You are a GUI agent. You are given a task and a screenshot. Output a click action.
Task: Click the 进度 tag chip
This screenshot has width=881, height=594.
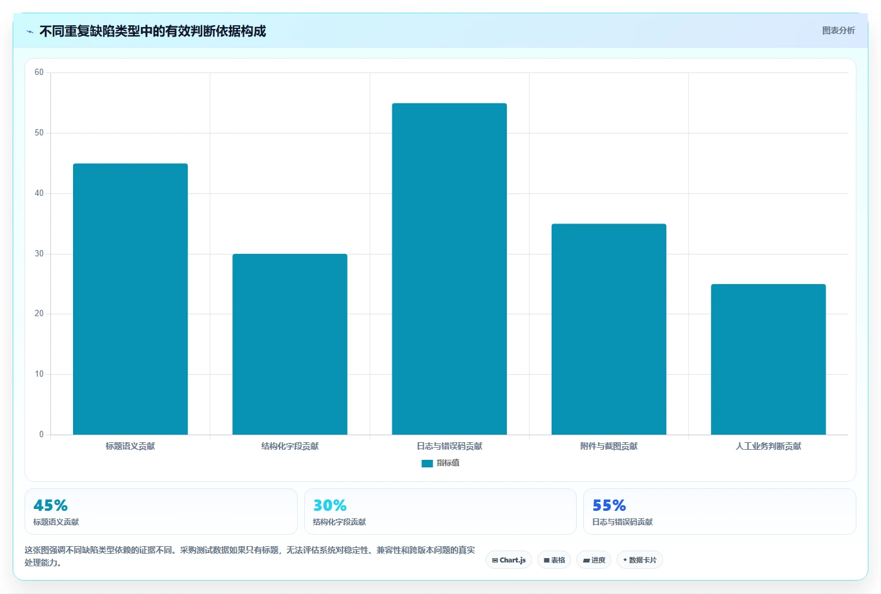pyautogui.click(x=594, y=560)
